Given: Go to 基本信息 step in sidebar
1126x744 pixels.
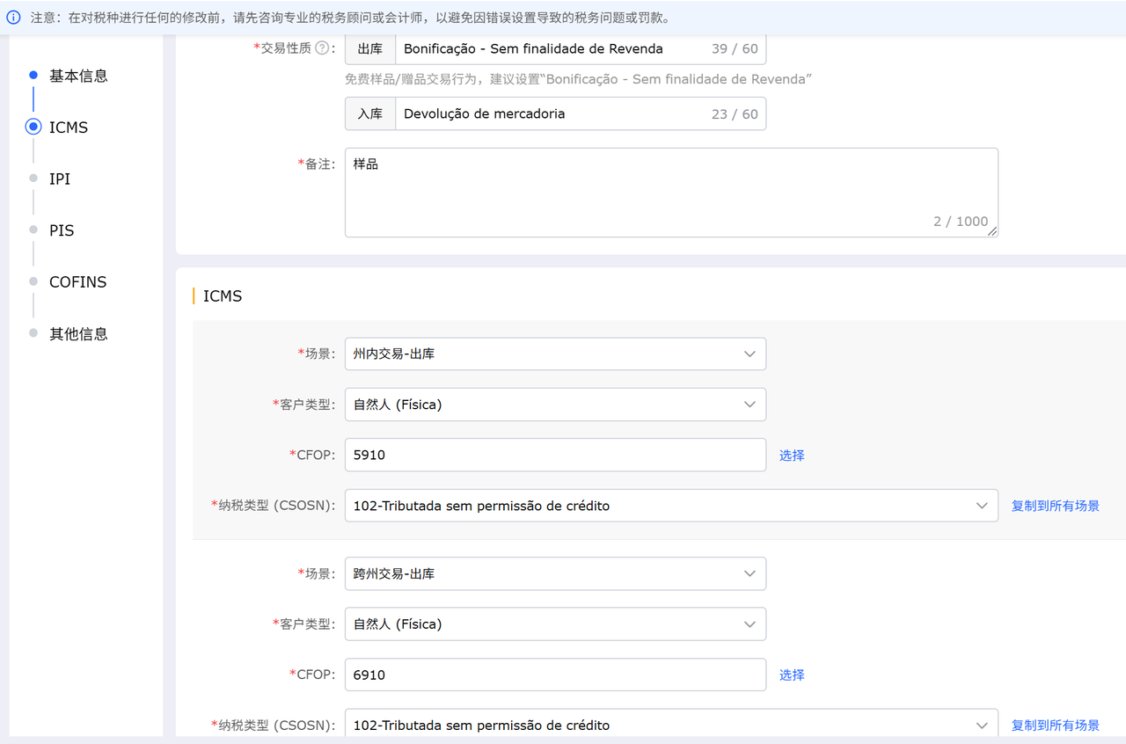Looking at the screenshot, I should 78,76.
